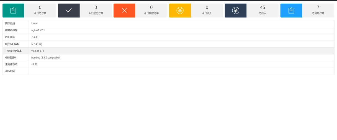Open the navy yen icon for 总收入
The width and height of the screenshot is (337, 140).
[x=236, y=11]
